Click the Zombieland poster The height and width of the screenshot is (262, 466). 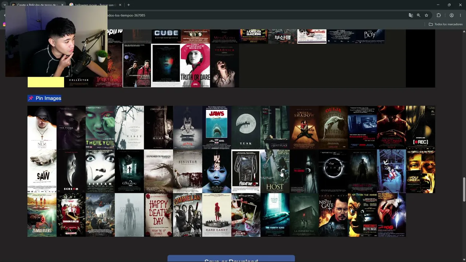click(x=187, y=215)
